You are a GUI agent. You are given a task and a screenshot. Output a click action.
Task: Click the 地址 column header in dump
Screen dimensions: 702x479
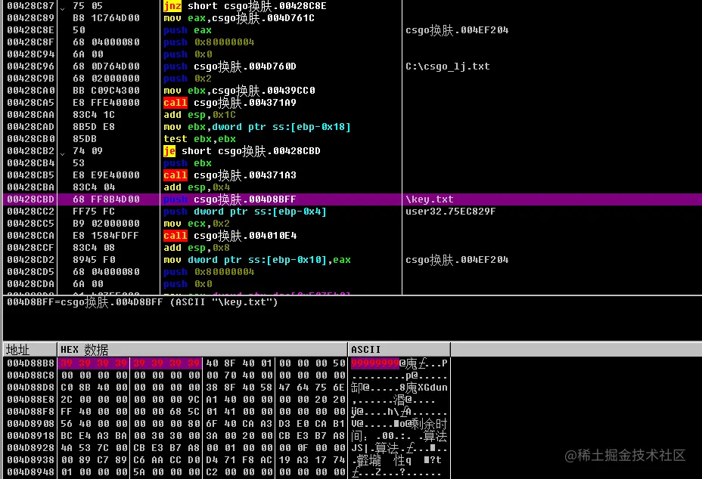pyautogui.click(x=30, y=349)
